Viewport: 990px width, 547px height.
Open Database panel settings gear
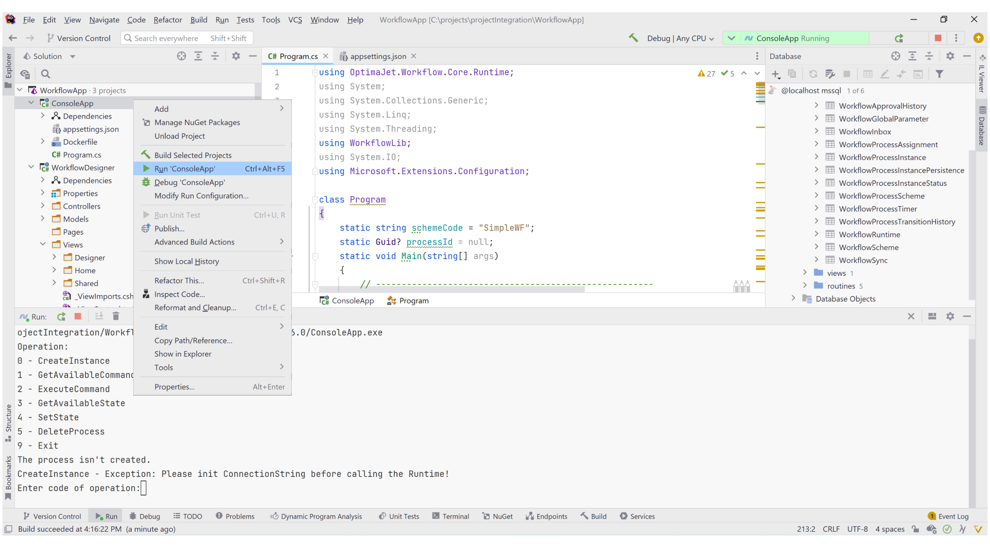(x=950, y=56)
